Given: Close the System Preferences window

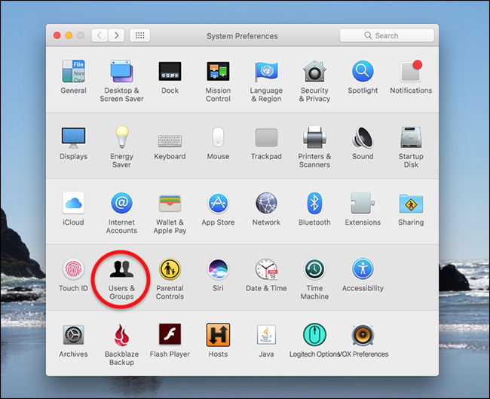Looking at the screenshot, I should (57, 35).
